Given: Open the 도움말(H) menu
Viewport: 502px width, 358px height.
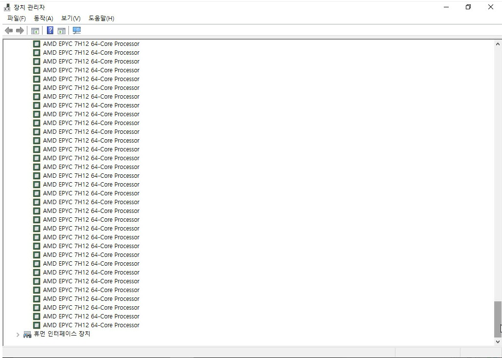Looking at the screenshot, I should [102, 18].
